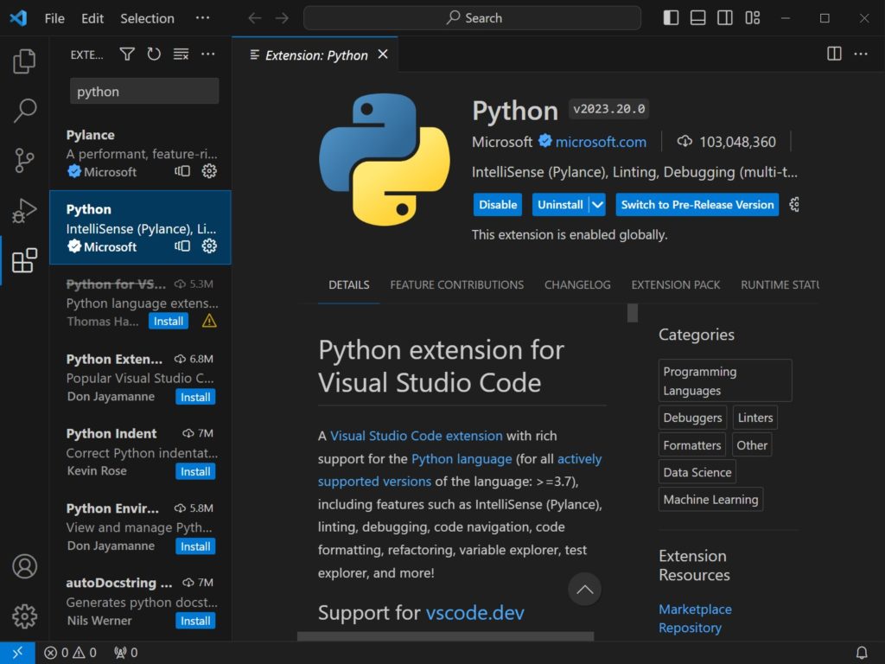Open the vscode.dev link
Screen dimensions: 885x664
tap(474, 613)
